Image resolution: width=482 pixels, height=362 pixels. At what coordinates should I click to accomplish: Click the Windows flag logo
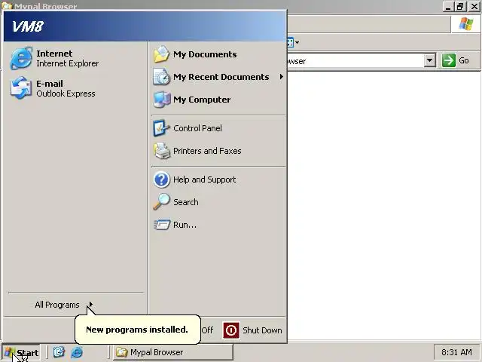tap(465, 24)
